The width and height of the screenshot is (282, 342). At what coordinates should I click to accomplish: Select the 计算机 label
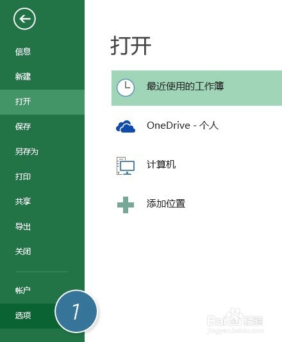161,165
